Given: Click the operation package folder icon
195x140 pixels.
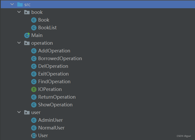Looking at the screenshot, I should point(27,43).
